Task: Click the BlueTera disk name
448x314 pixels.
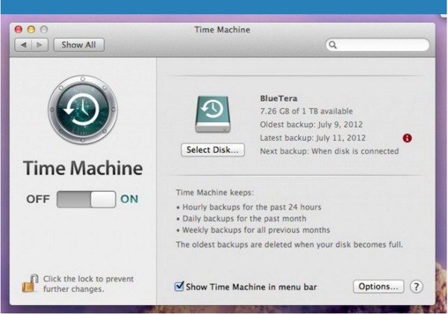Action: point(279,98)
